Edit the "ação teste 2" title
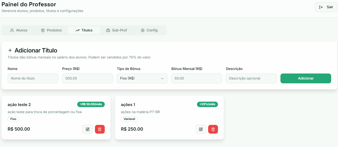The image size is (338, 147). click(x=88, y=129)
